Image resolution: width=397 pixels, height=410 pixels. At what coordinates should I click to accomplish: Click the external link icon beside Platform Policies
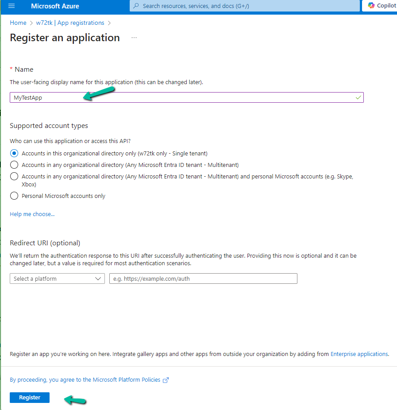click(x=166, y=380)
